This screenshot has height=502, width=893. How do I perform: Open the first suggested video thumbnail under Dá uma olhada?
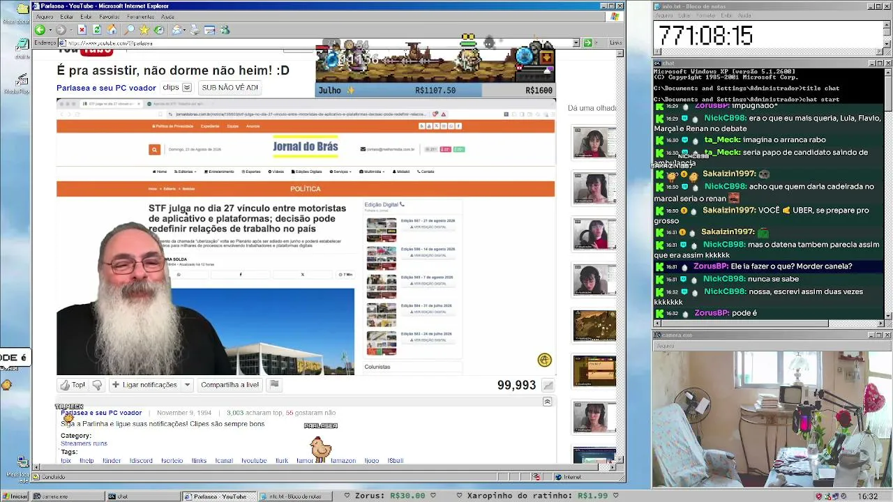coord(594,143)
